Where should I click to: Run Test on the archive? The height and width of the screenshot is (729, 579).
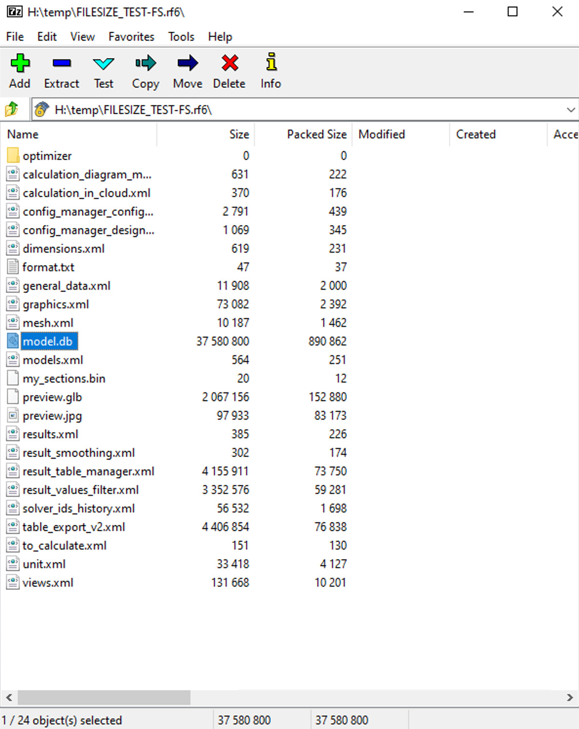coord(103,64)
